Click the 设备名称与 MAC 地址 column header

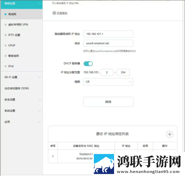[x=86, y=146]
